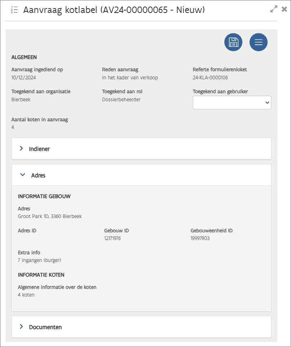This screenshot has height=347, width=291.
Task: Click the save (floppy disk) button
Action: 233,42
